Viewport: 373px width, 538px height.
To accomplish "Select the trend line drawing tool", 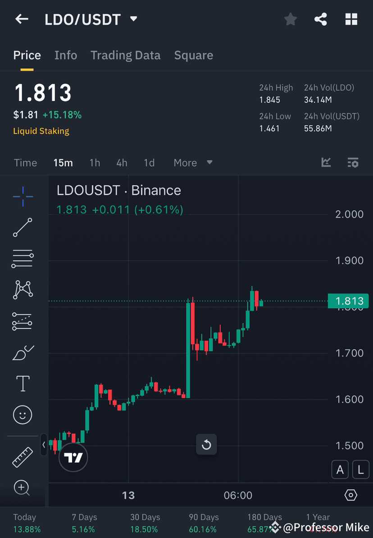I will (x=23, y=228).
